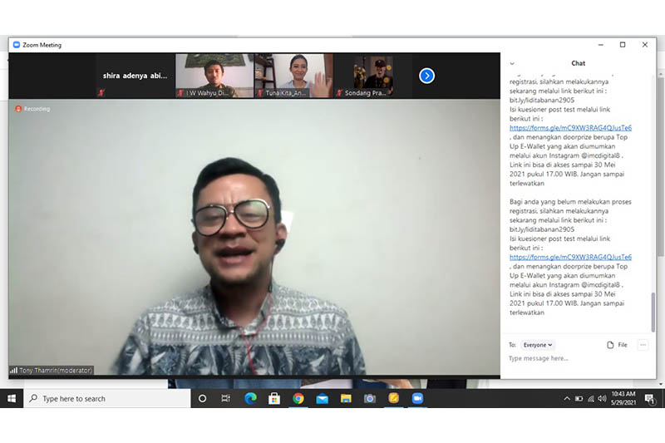Click the Chat panel title
Viewport: 665px width, 443px height.
(578, 63)
